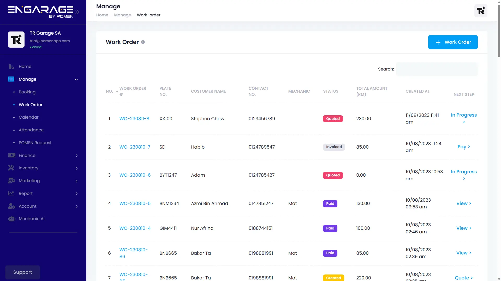The height and width of the screenshot is (281, 501).
Task: Click the Inventory tools icon
Action: pos(11,168)
